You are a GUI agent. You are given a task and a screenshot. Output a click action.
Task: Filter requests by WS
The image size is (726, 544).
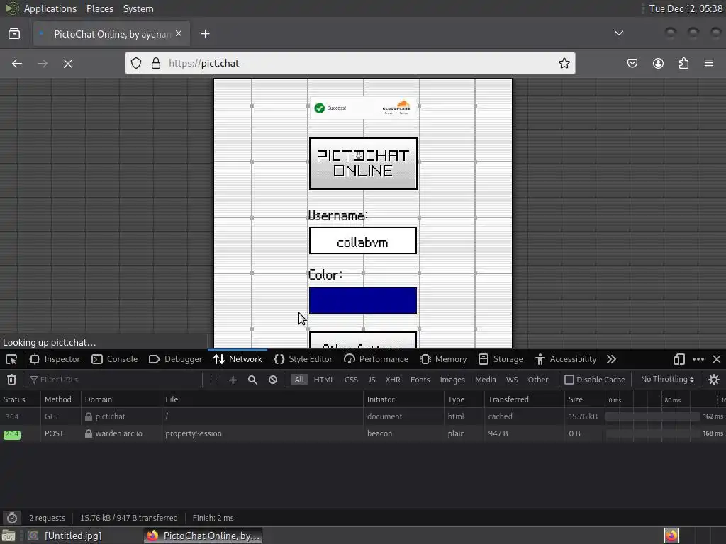click(x=512, y=380)
